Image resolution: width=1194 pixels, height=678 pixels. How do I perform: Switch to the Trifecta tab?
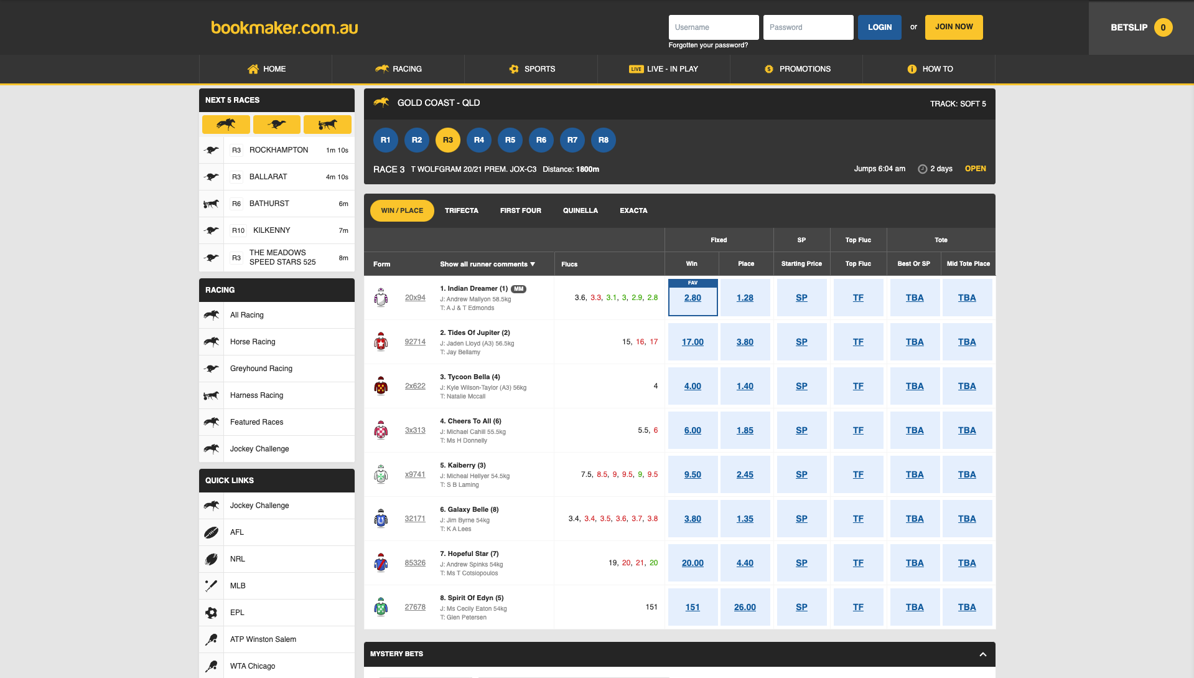tap(462, 211)
